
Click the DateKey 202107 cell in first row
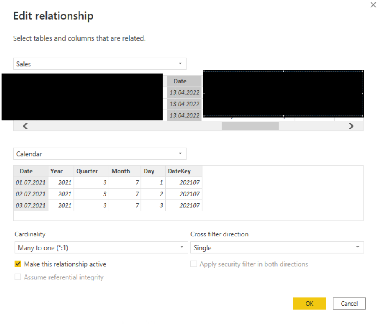184,182
